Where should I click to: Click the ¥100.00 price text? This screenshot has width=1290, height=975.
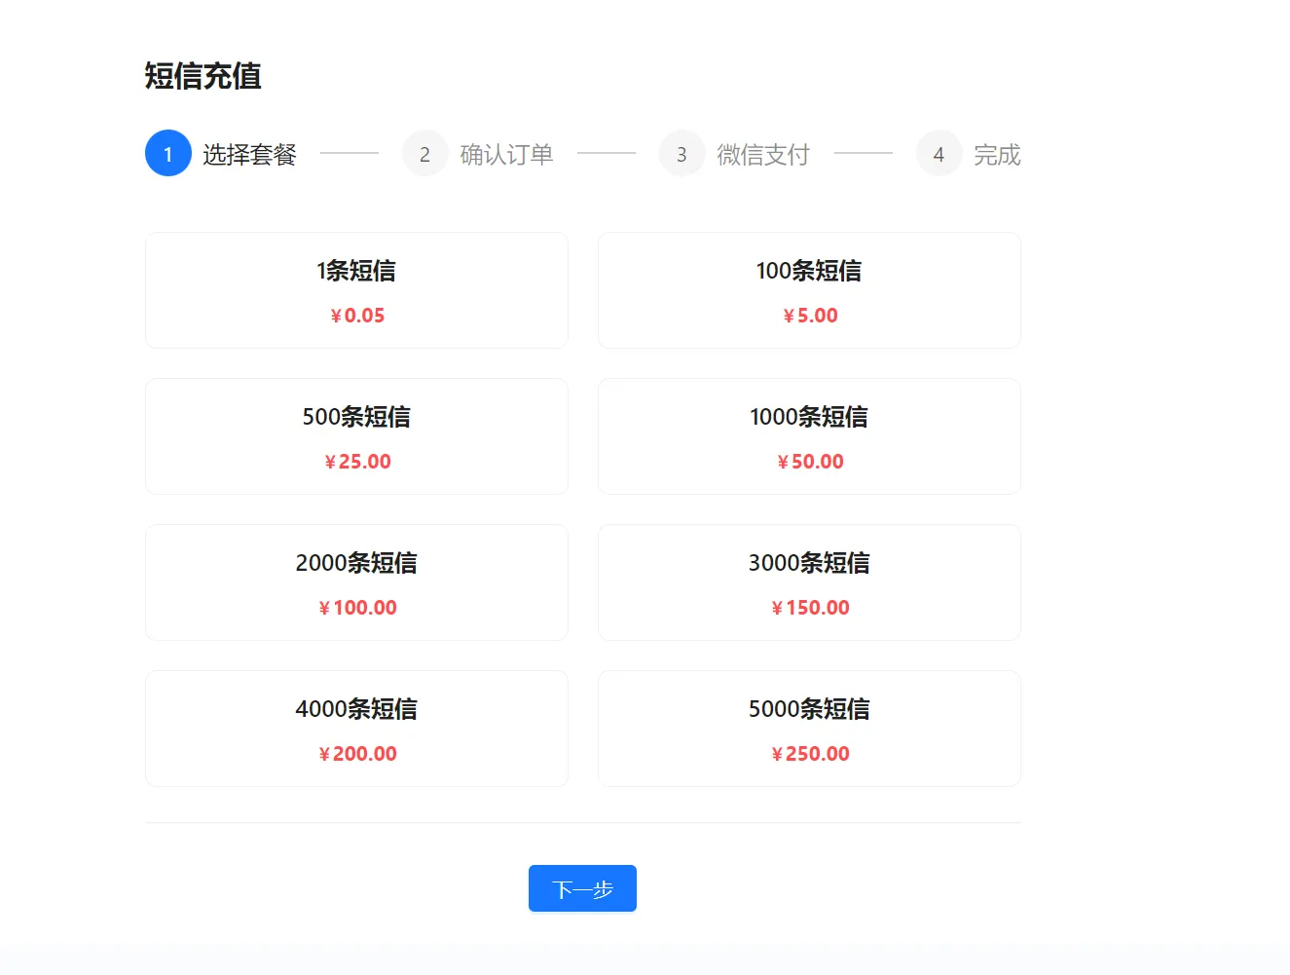click(x=357, y=608)
